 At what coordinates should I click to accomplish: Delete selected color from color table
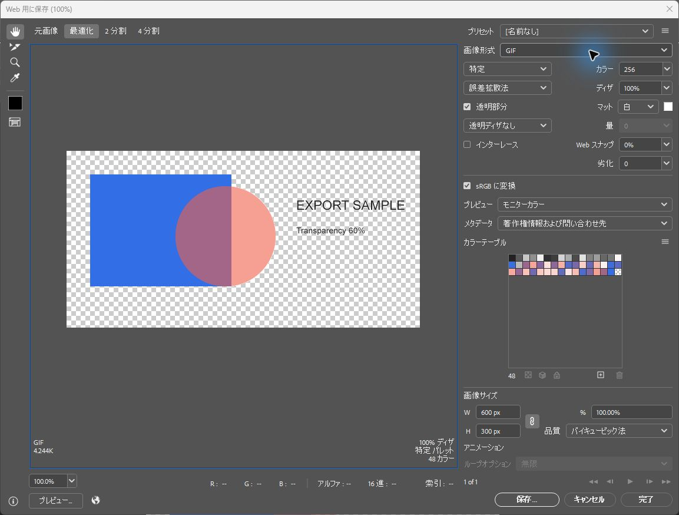pyautogui.click(x=620, y=375)
